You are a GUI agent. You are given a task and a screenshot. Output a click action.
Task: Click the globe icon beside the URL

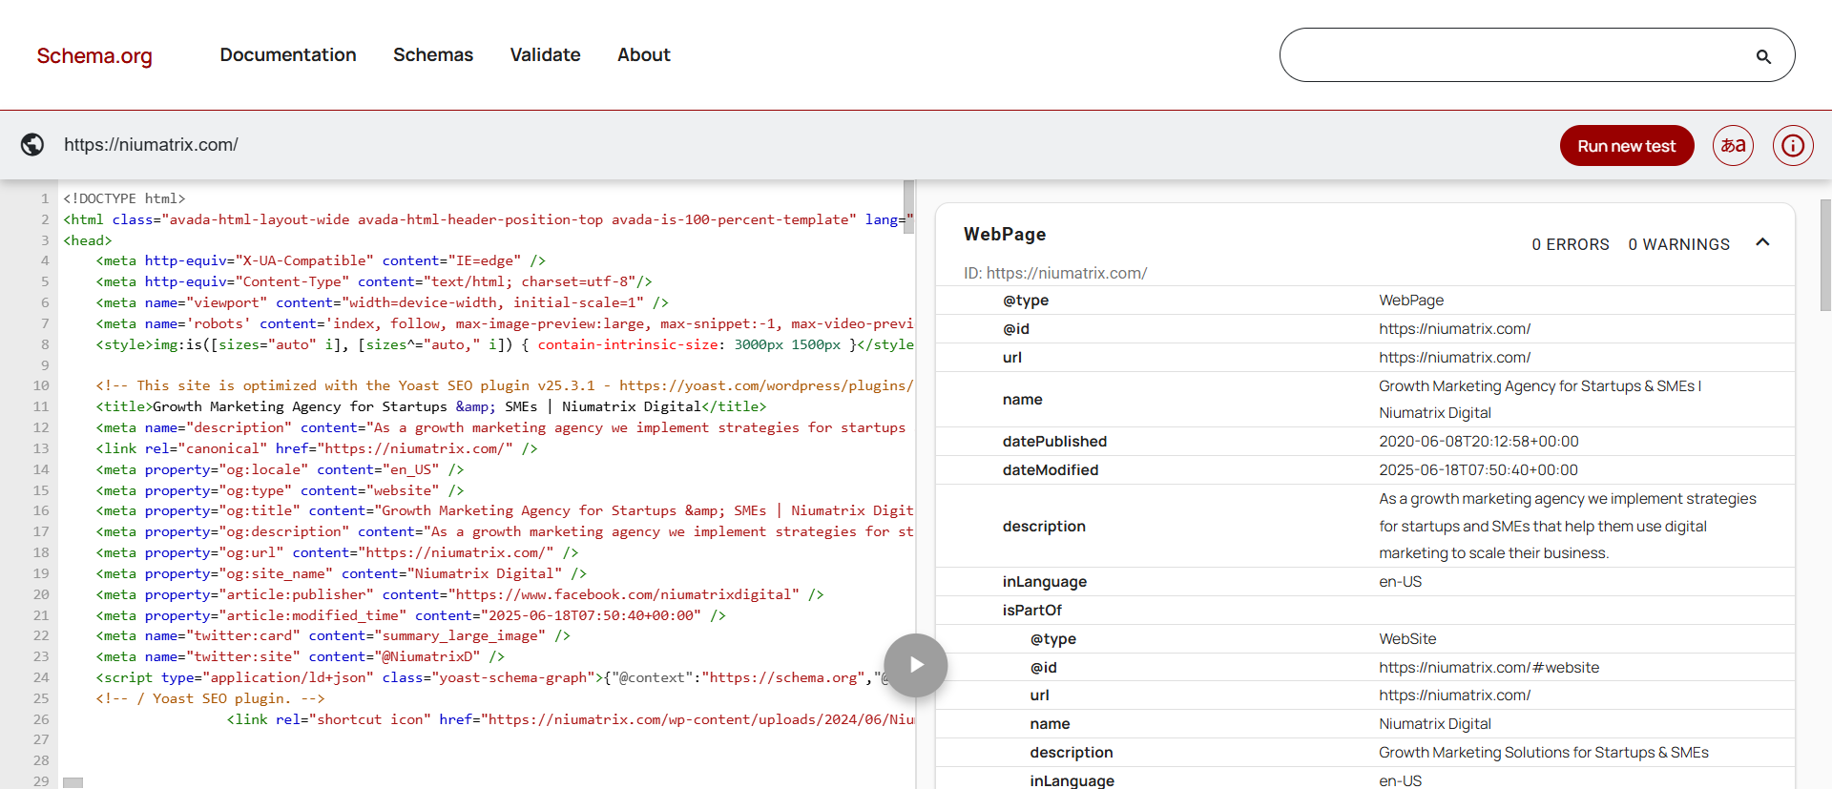(32, 144)
